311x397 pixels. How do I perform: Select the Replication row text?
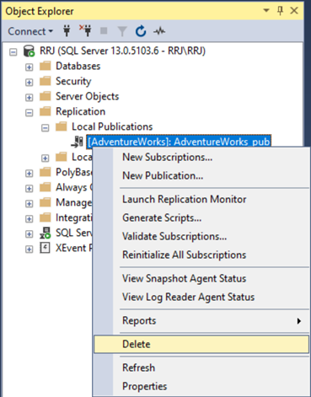point(80,111)
